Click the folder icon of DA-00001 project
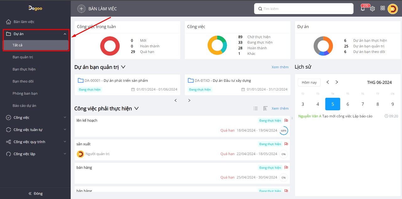The width and height of the screenshot is (402, 199). point(80,81)
